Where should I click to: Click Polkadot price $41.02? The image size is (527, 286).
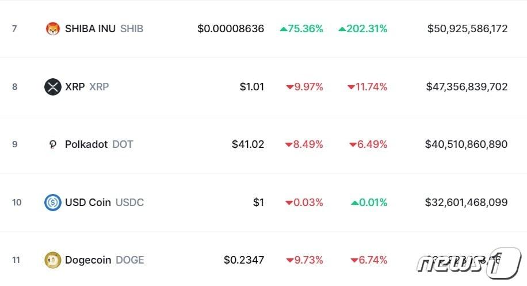(x=248, y=144)
